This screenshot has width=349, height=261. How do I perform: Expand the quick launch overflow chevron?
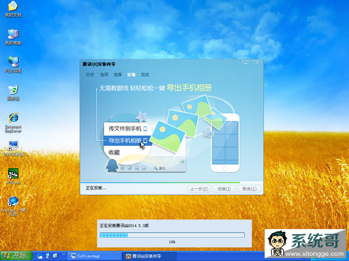pyautogui.click(x=63, y=254)
